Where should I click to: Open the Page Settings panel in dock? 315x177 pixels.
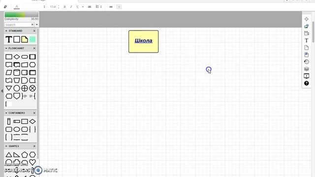306,33
